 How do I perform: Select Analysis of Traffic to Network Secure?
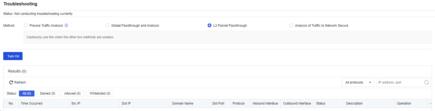(291, 25)
